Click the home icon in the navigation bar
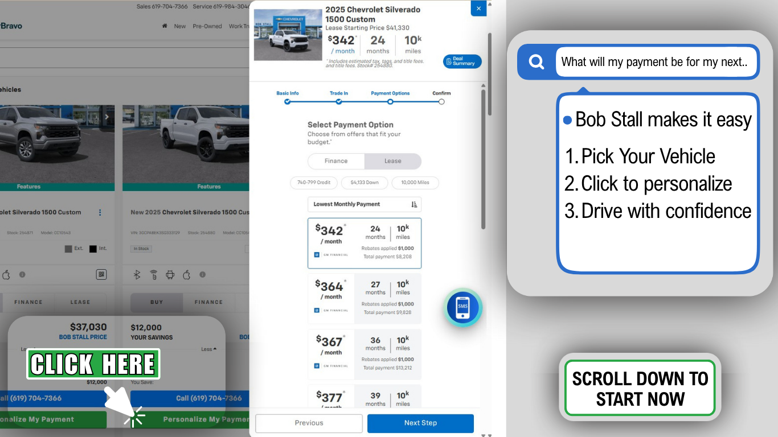Image resolution: width=778 pixels, height=437 pixels. tap(165, 26)
